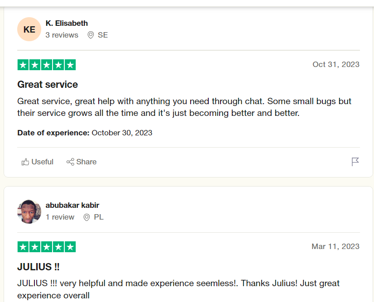Click the PL location pin icon
The width and height of the screenshot is (374, 302).
[86, 217]
